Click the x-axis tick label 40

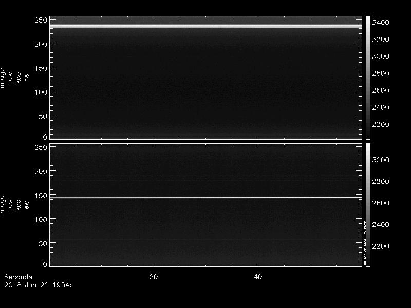point(258,277)
